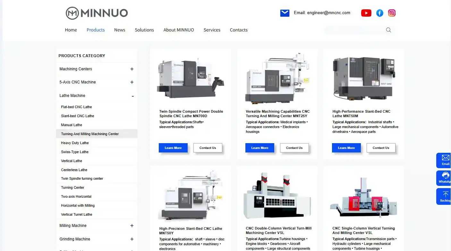Open the Contacts menu item

239,30
